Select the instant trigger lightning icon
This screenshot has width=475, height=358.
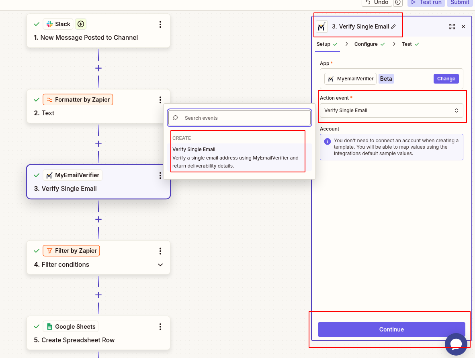coord(80,24)
